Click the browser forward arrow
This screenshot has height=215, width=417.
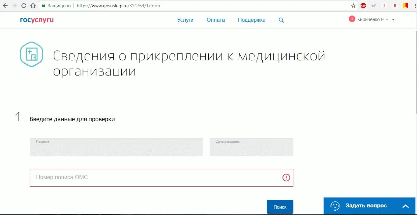coord(14,6)
